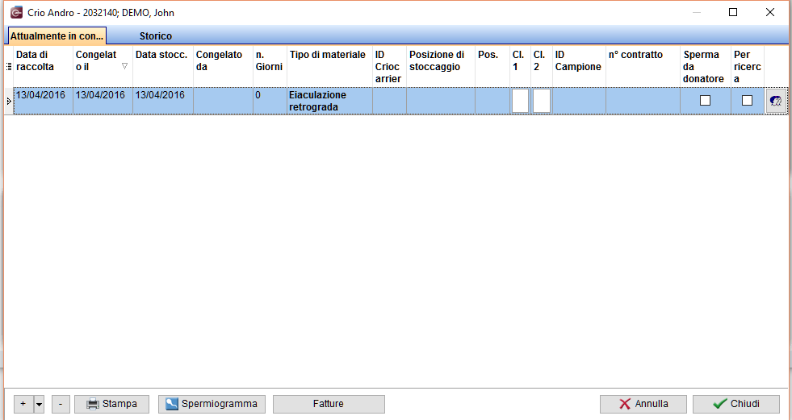Select Data di raccolta cell 13/04/2016
Viewport: 792px width, 420px height.
click(x=44, y=101)
